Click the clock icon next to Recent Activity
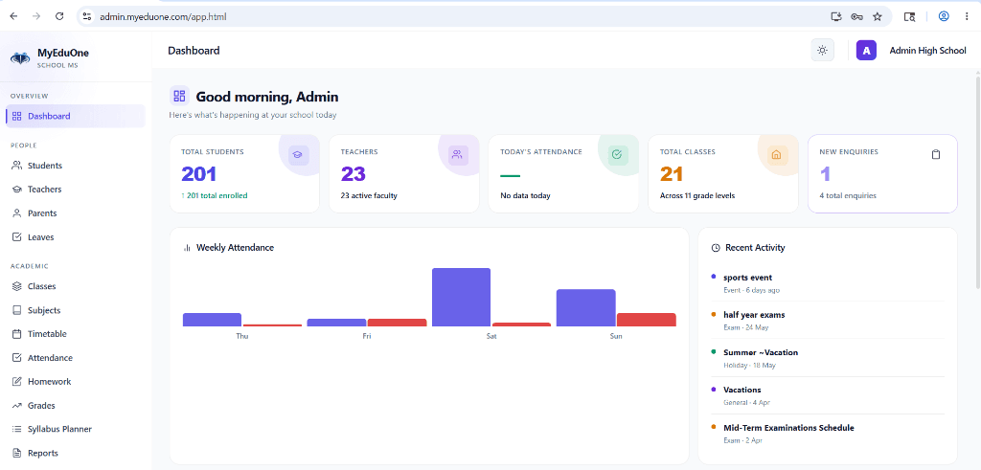 [716, 248]
